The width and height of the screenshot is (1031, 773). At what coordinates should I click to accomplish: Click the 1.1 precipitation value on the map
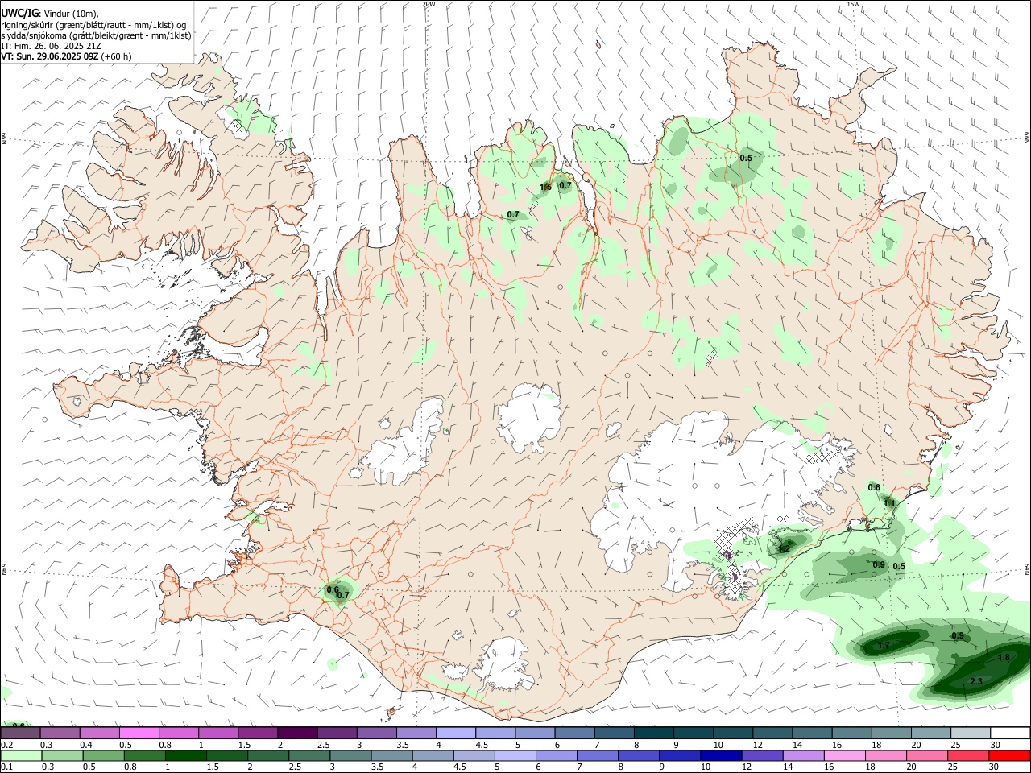coord(889,503)
